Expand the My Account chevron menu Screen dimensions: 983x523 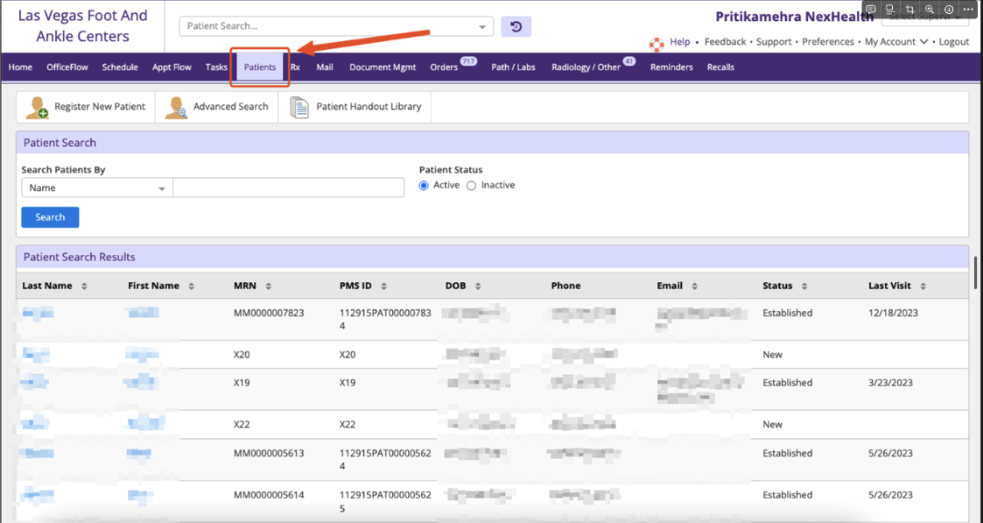point(923,42)
